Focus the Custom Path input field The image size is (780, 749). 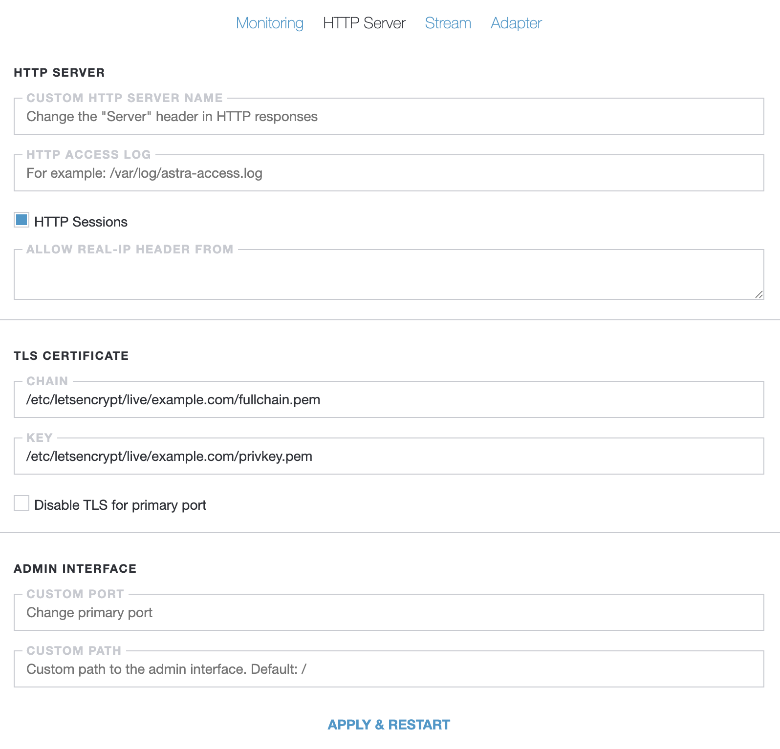tap(389, 669)
